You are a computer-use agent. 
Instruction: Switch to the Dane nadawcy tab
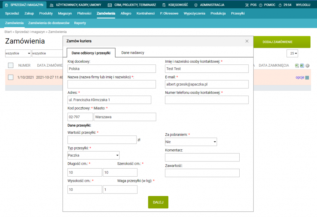132,53
